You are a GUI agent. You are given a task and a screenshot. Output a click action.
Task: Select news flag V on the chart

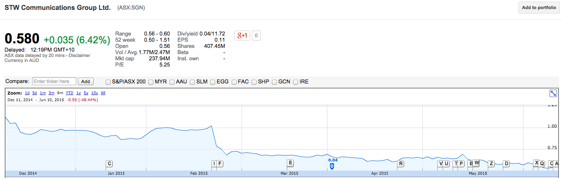click(441, 164)
